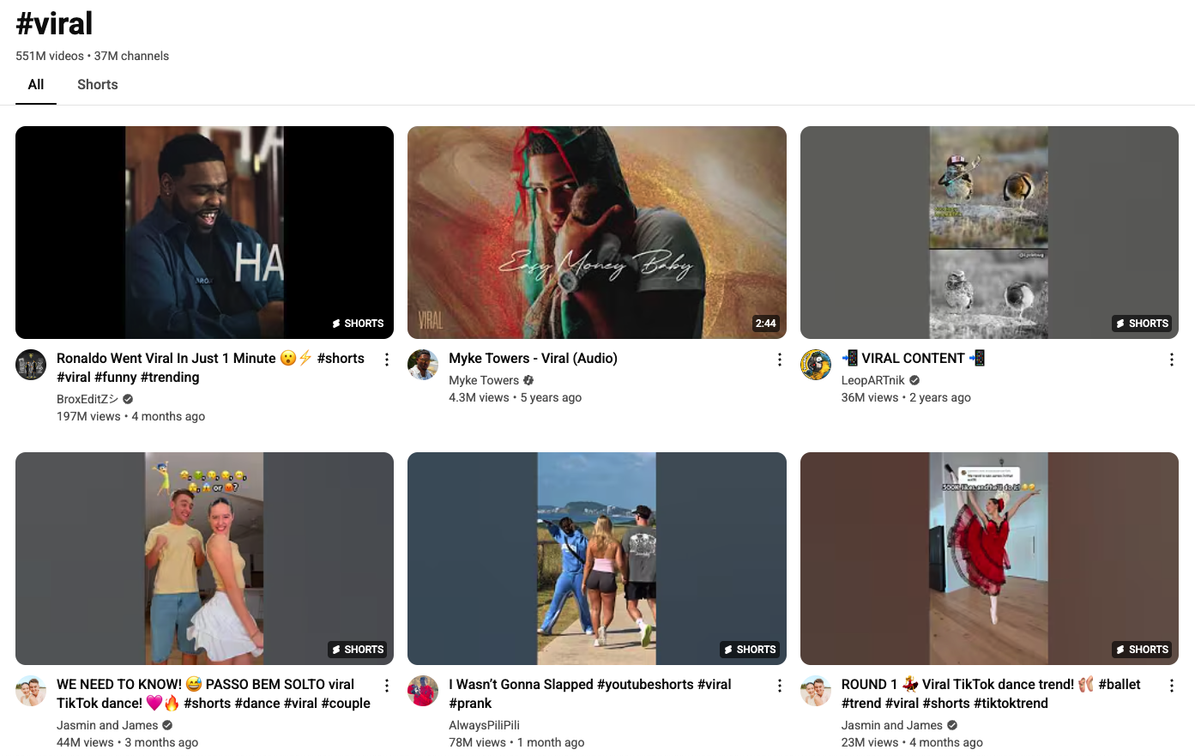Play the couple dance thumbnail
The width and height of the screenshot is (1195, 756).
[x=204, y=559]
